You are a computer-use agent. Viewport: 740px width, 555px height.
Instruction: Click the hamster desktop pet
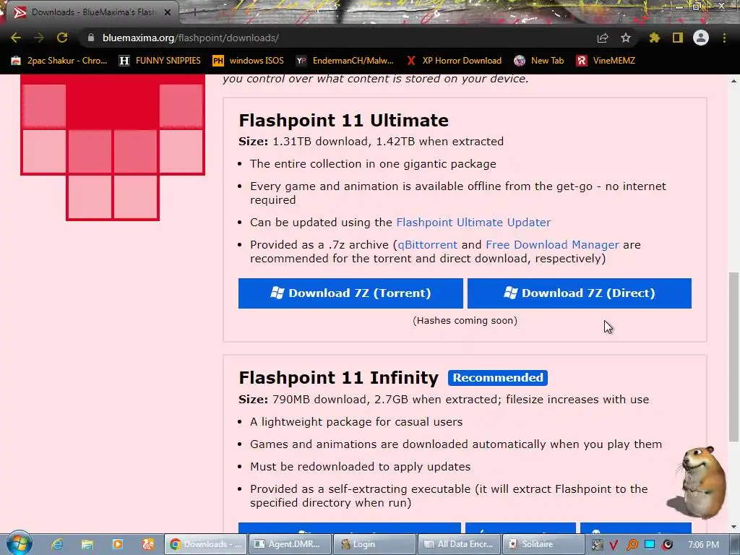[700, 481]
